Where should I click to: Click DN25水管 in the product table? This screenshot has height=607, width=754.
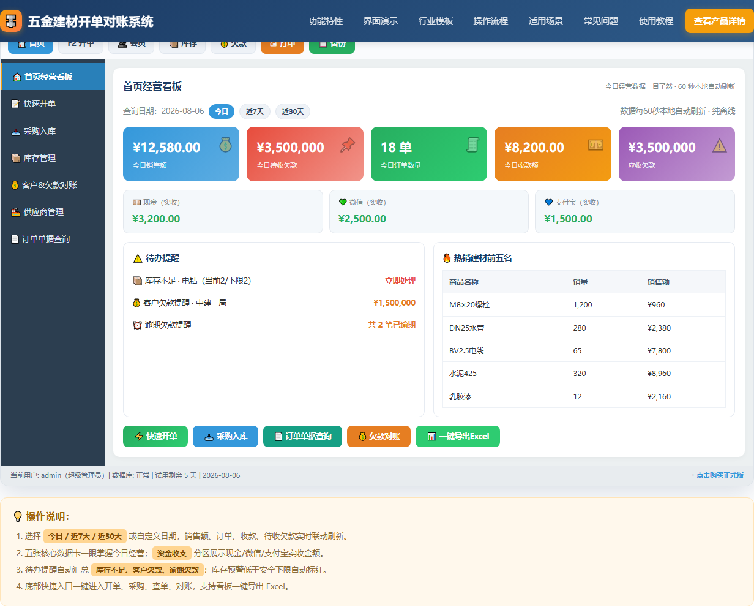tap(466, 328)
